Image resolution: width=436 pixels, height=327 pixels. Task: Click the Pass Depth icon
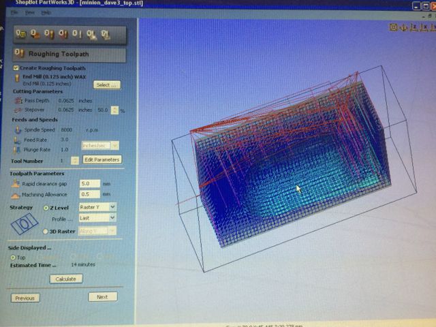click(x=18, y=100)
